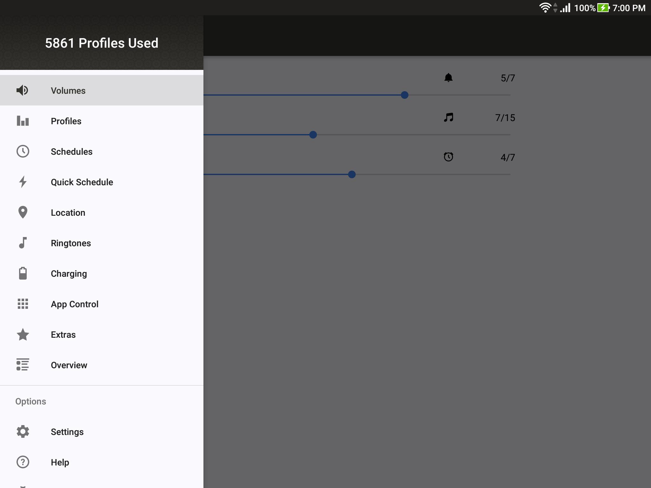
Task: Click the Quick Schedule lightning icon
Action: 23,182
